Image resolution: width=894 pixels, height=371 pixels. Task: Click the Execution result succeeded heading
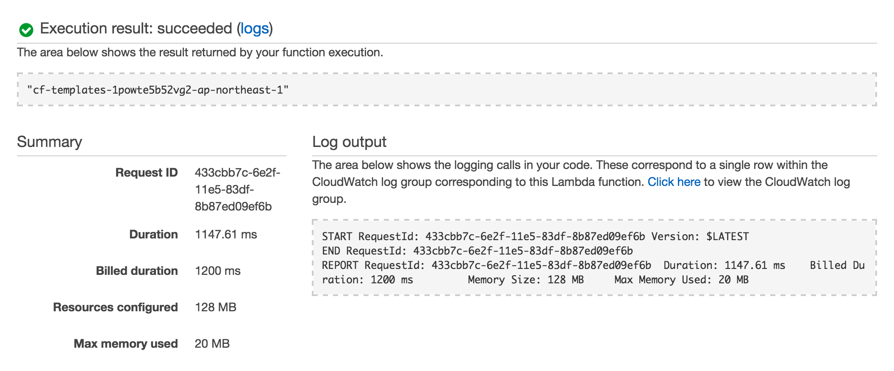(x=156, y=29)
